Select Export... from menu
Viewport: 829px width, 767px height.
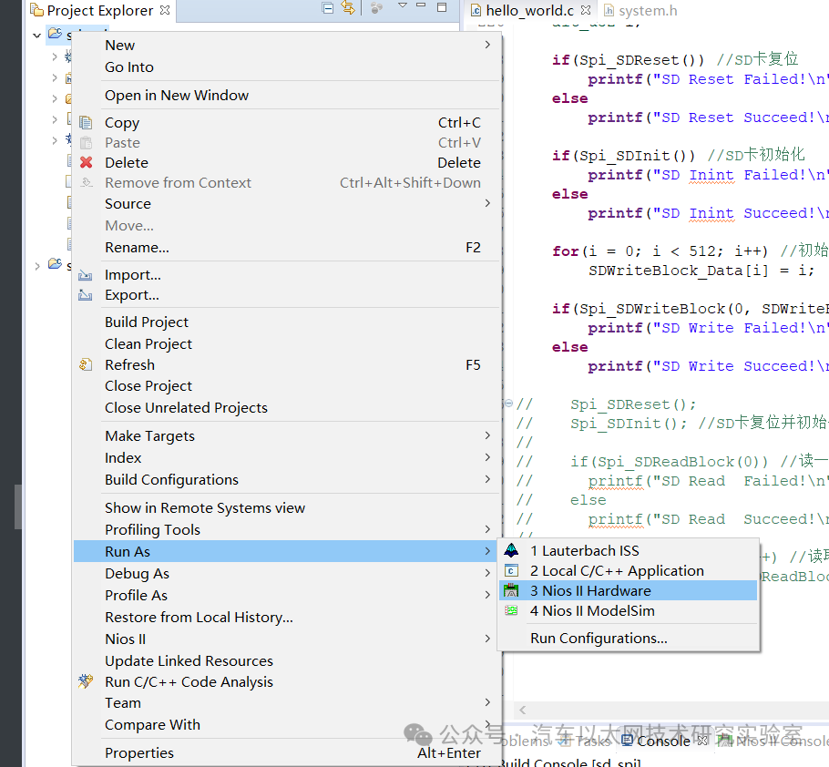point(286,295)
